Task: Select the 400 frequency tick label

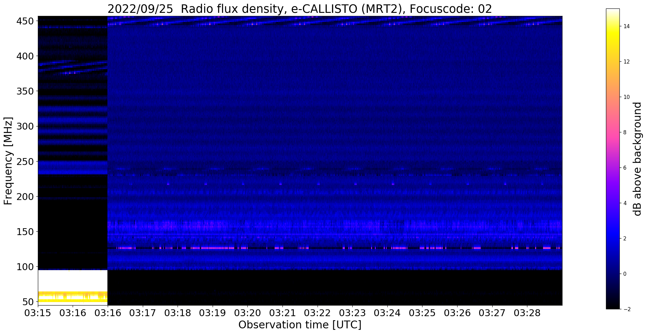Action: click(25, 56)
